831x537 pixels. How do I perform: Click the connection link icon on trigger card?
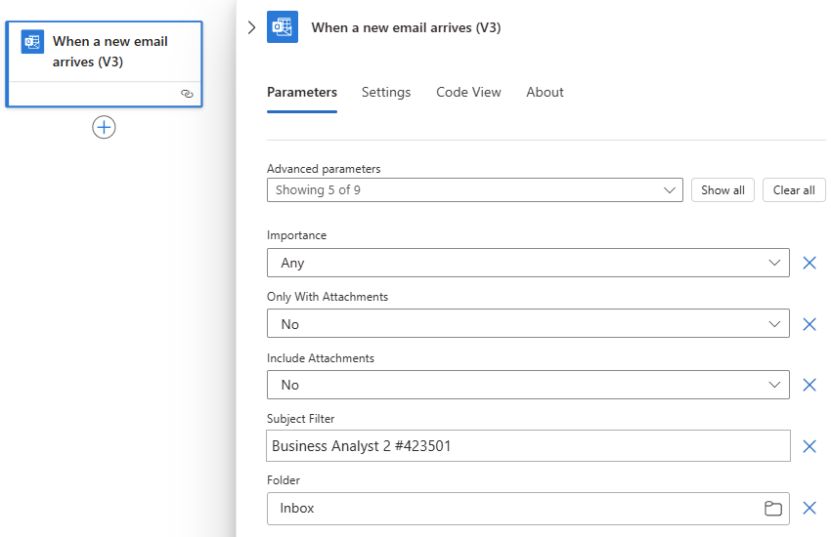pyautogui.click(x=187, y=94)
